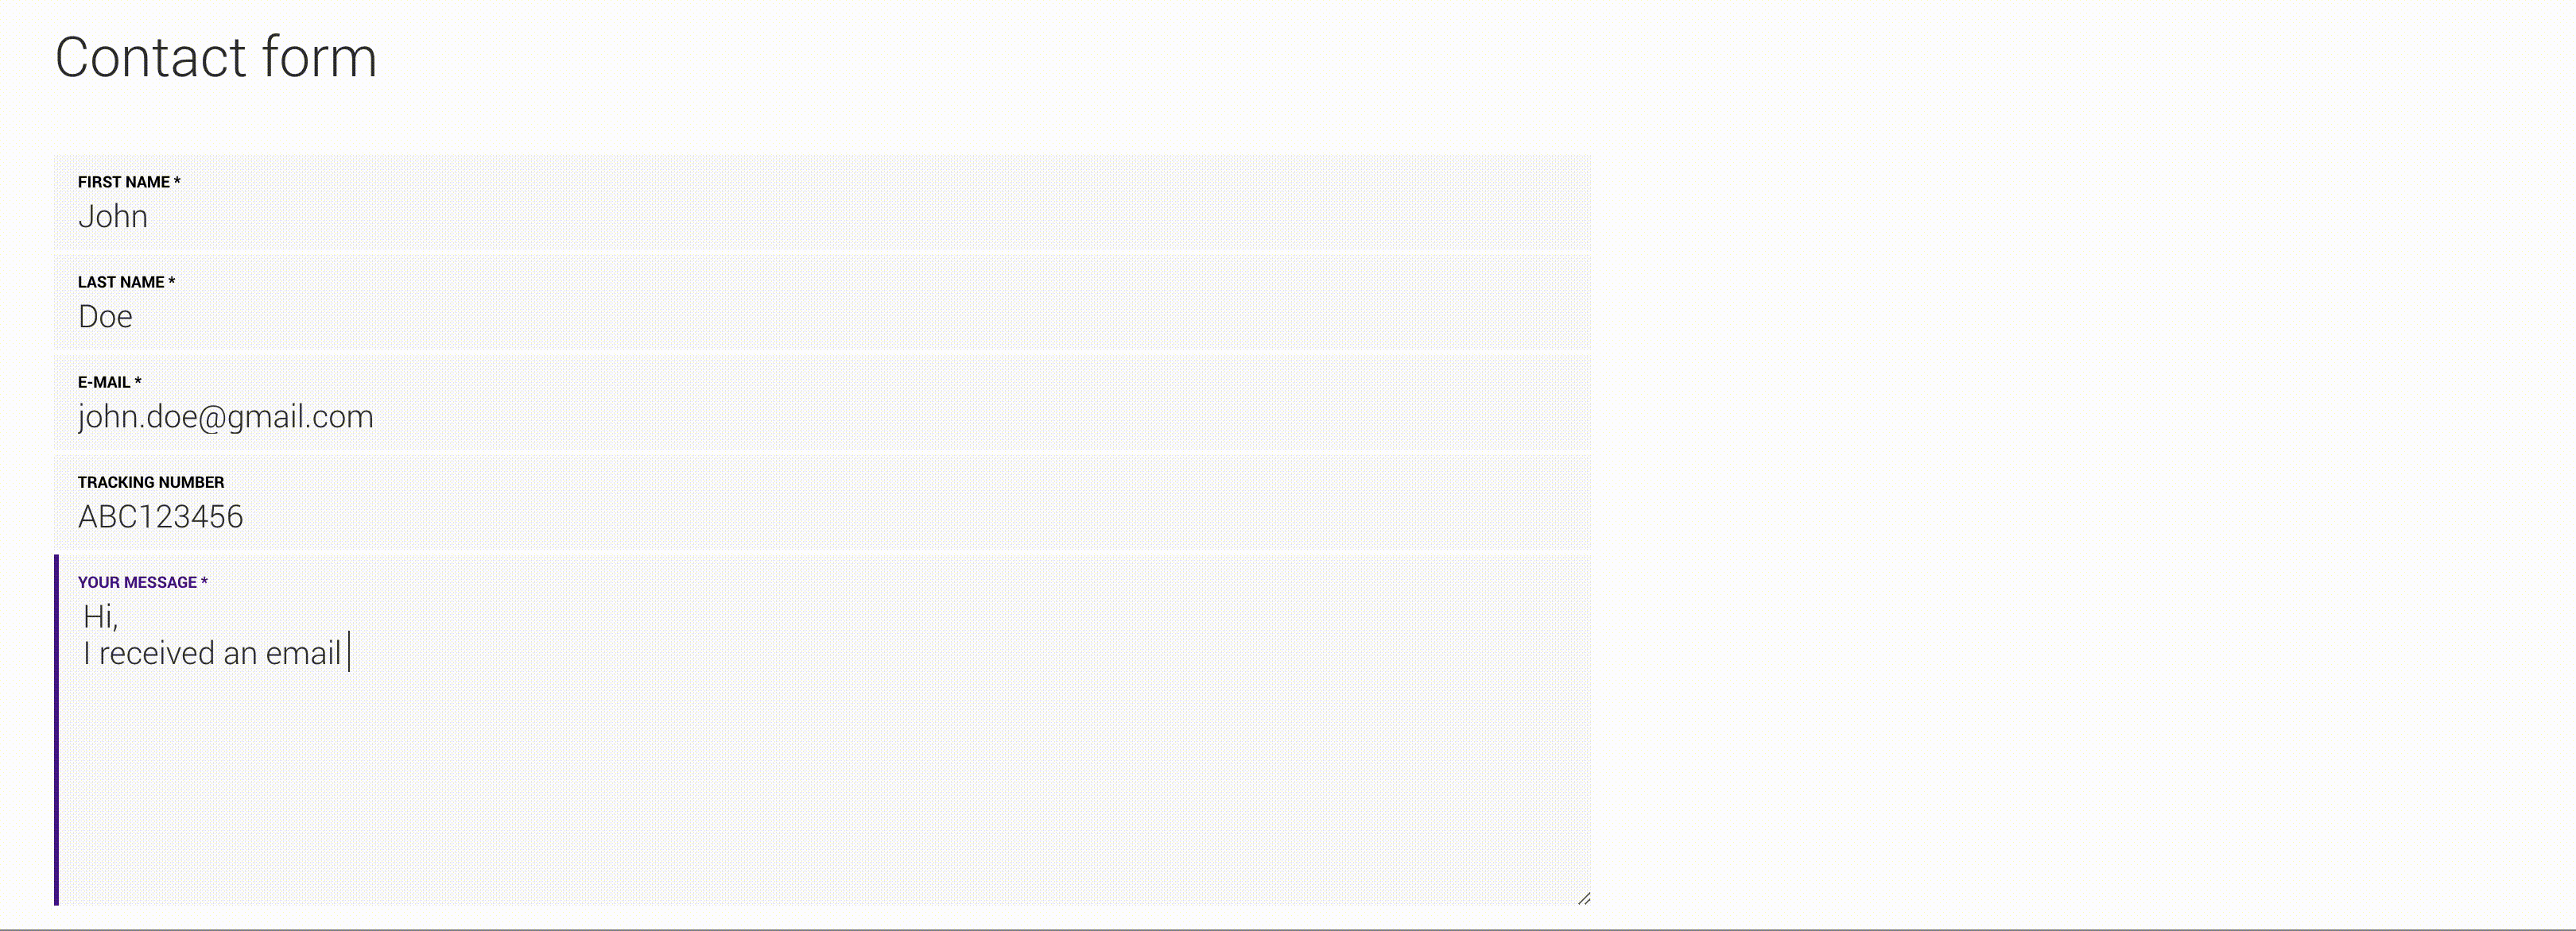The image size is (2576, 931).
Task: Place cursor in the text Doe
Action: click(x=105, y=317)
